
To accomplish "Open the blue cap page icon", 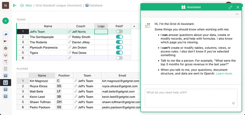I will (x=6, y=34).
